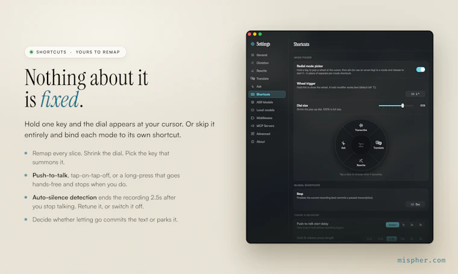Tap the Ask slice on the dial

pyautogui.click(x=343, y=145)
